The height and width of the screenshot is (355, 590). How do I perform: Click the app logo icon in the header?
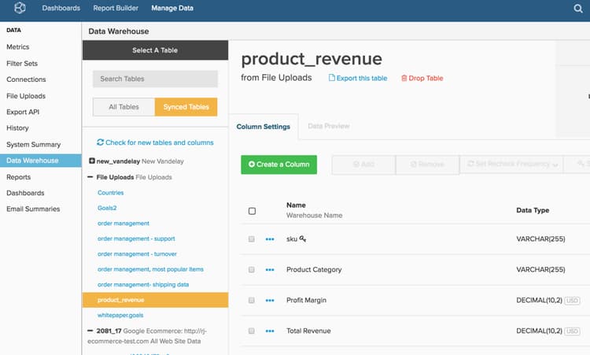pyautogui.click(x=20, y=9)
